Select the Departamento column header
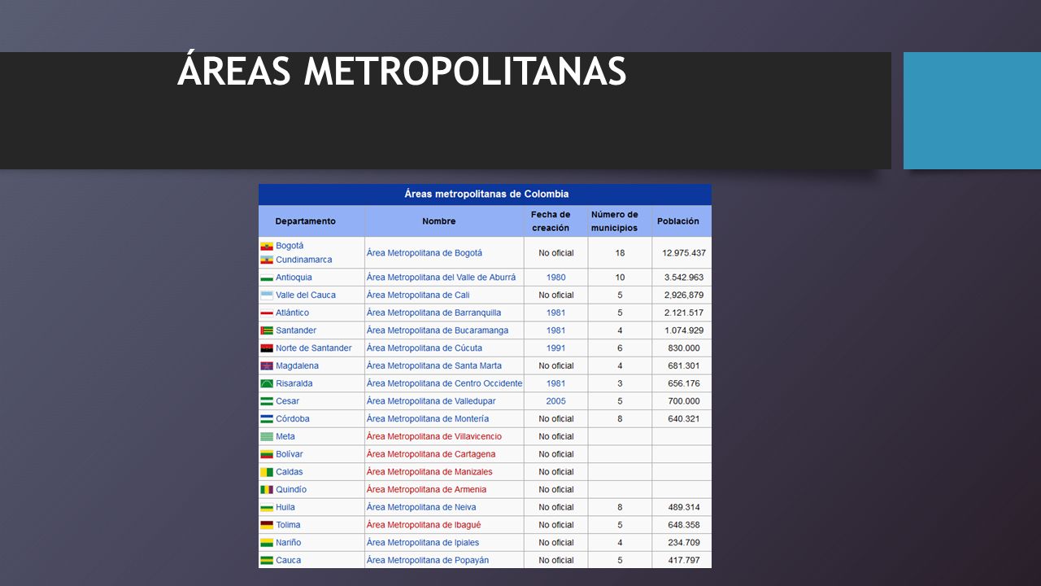 coord(306,221)
